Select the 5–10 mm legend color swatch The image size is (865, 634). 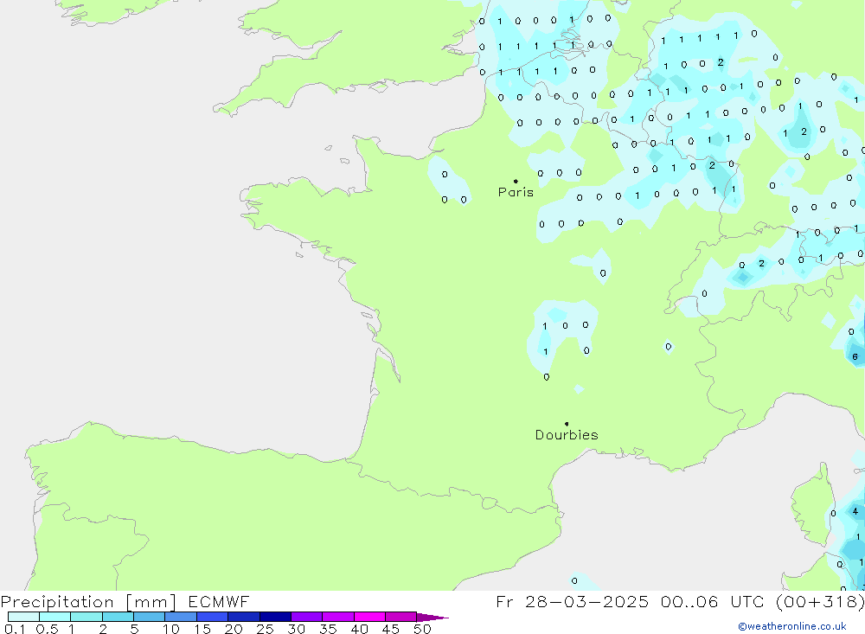click(149, 617)
